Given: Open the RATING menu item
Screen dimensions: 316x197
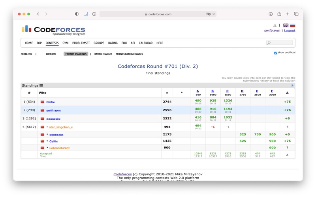Looking at the screenshot, I should point(113,43).
